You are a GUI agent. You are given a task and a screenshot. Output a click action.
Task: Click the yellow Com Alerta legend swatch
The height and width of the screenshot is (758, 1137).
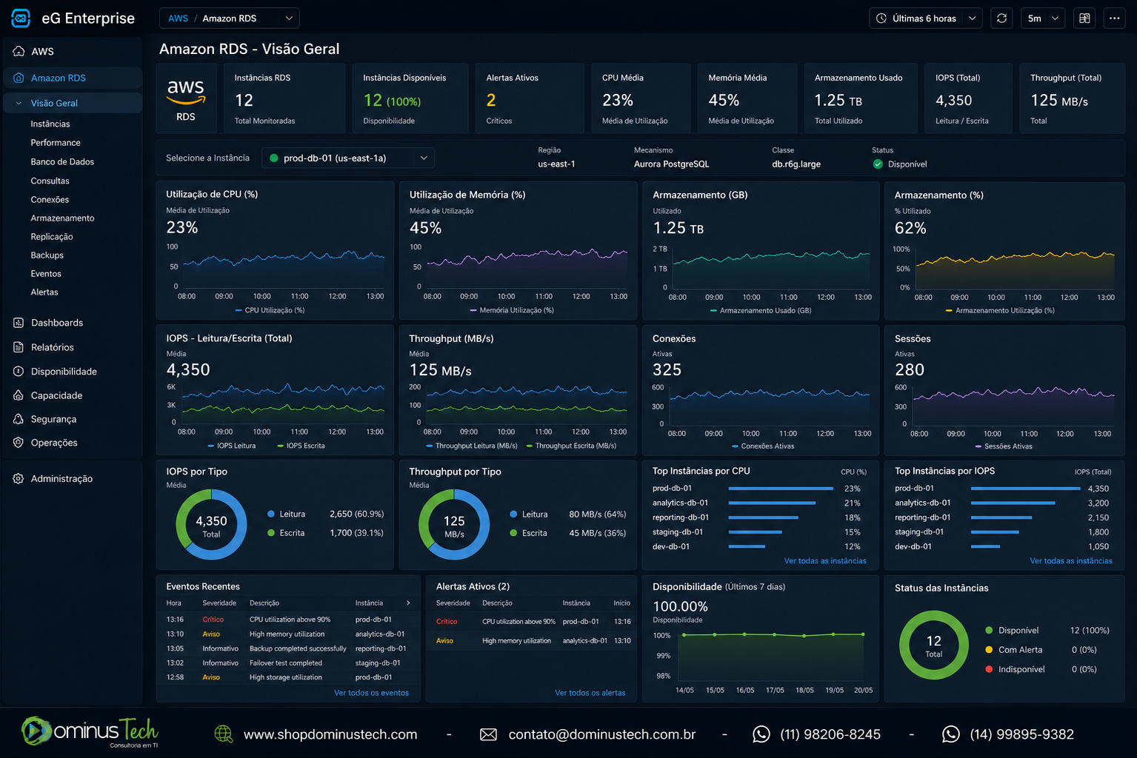[x=989, y=650]
